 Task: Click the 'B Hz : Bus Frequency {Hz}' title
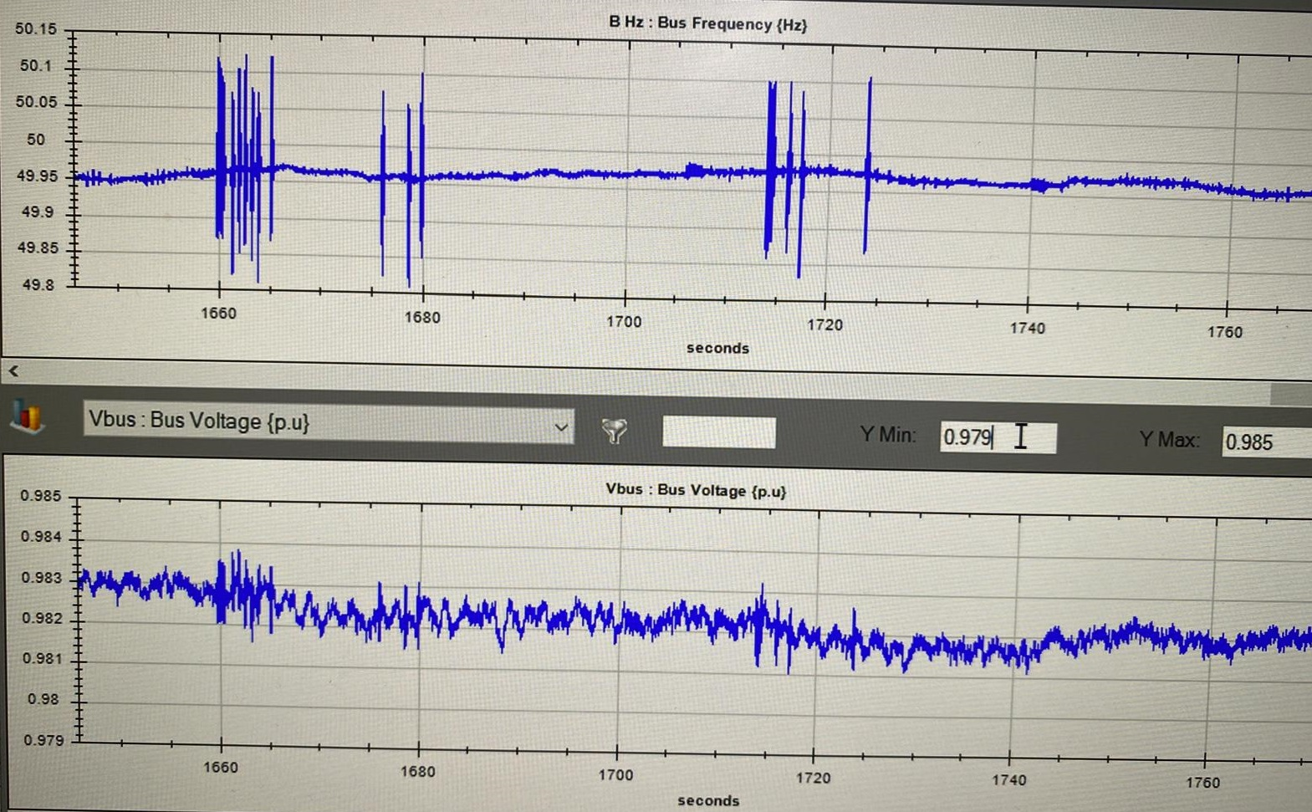pyautogui.click(x=707, y=23)
